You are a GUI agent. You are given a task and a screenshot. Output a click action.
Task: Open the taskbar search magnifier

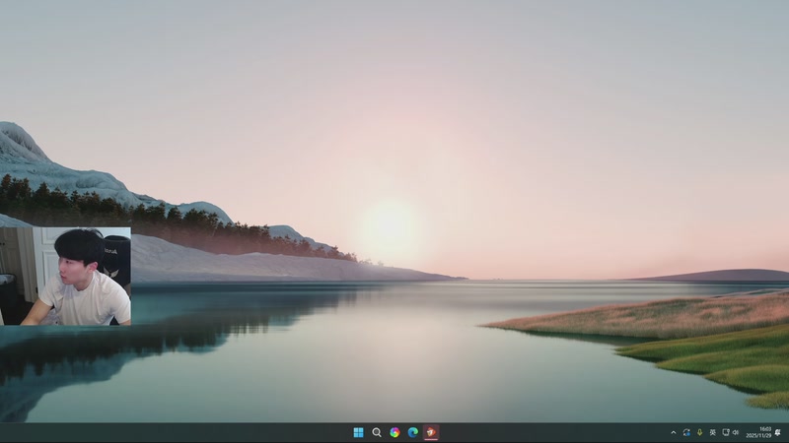377,432
